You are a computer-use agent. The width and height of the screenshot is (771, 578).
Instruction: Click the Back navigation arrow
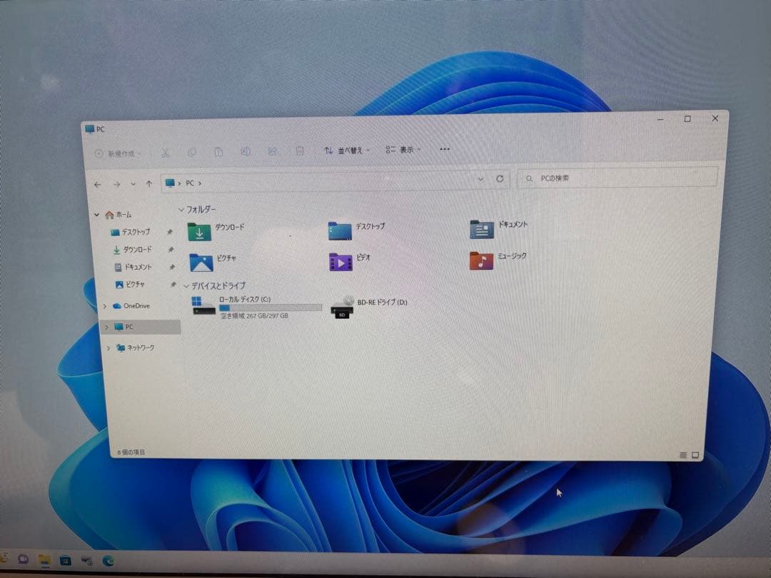pos(98,184)
